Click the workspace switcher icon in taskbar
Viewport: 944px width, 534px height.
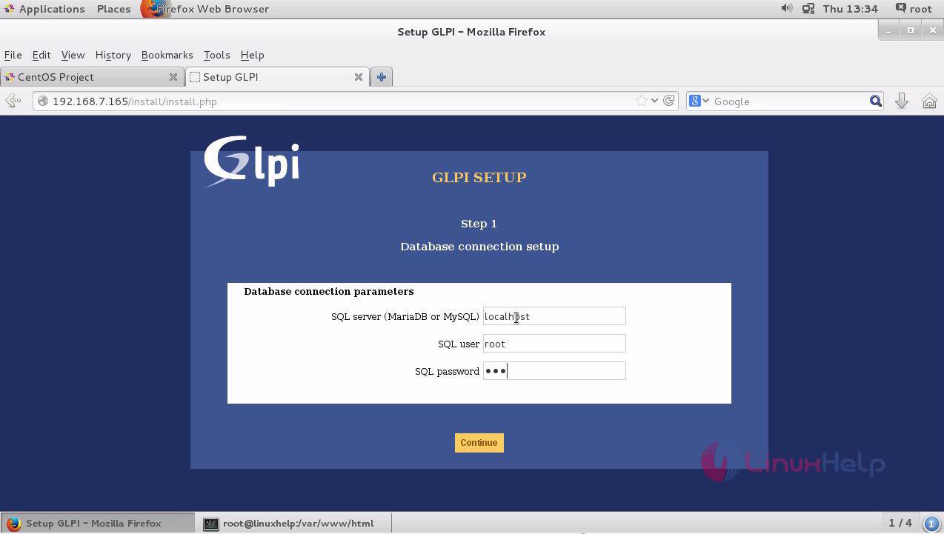point(931,523)
